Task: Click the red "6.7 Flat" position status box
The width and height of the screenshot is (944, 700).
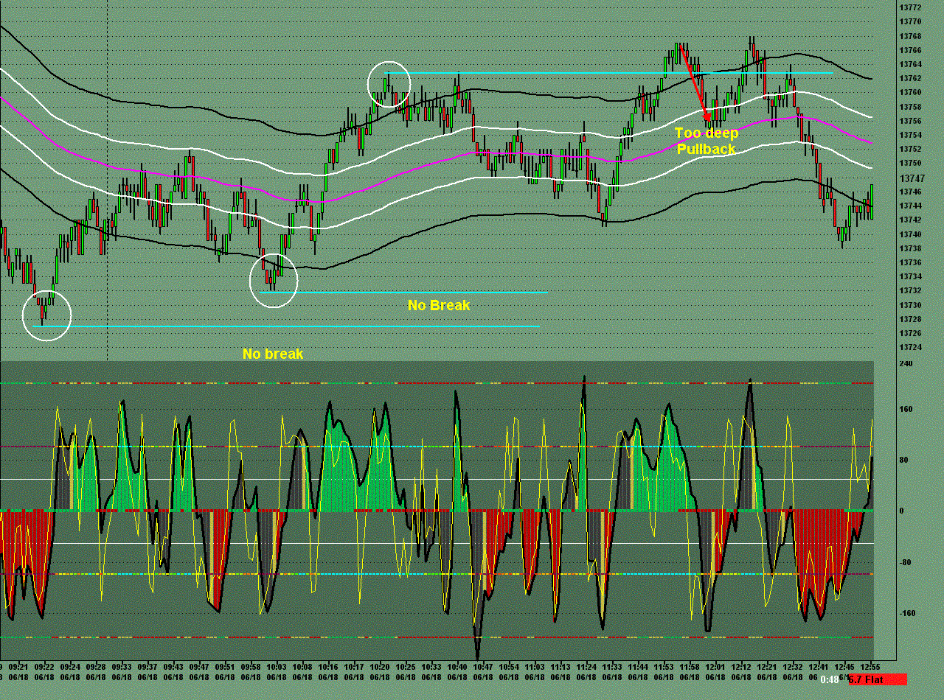Action: click(876, 679)
